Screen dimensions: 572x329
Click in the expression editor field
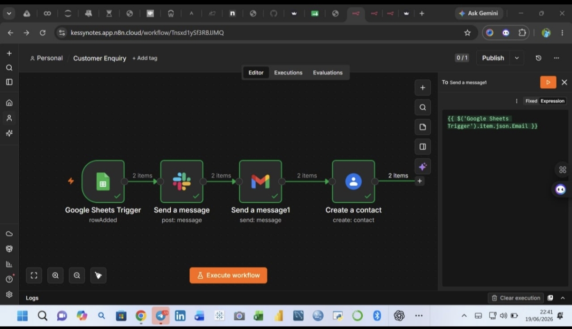tap(505, 198)
